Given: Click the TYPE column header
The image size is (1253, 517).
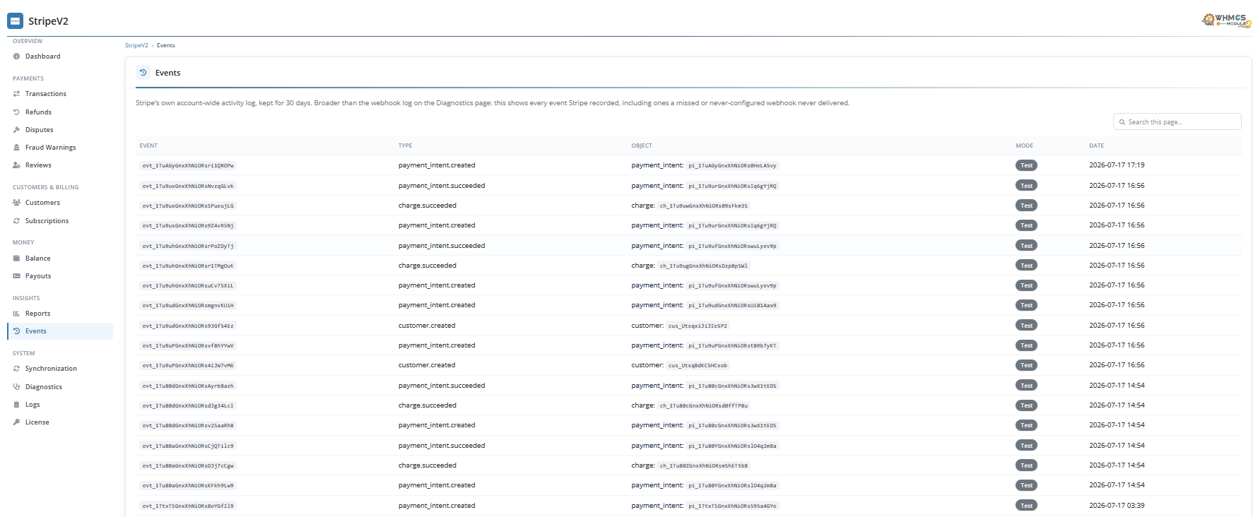Looking at the screenshot, I should [405, 145].
